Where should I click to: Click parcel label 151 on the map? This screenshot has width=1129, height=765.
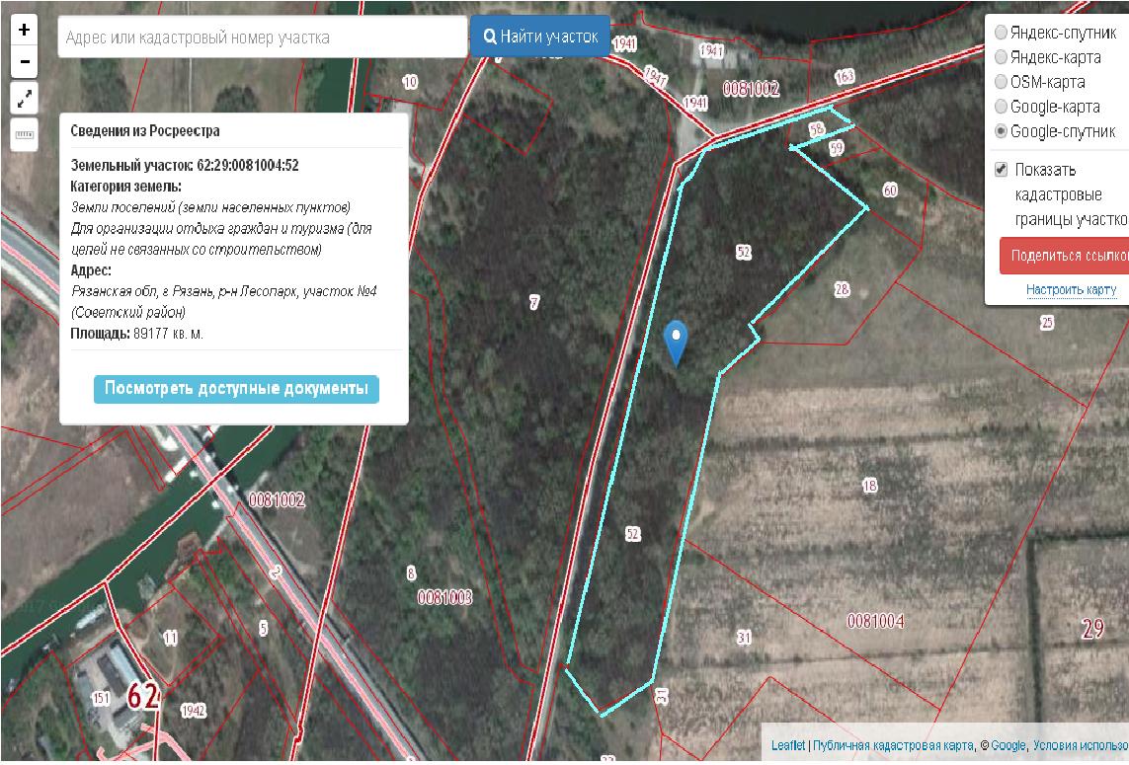click(101, 697)
